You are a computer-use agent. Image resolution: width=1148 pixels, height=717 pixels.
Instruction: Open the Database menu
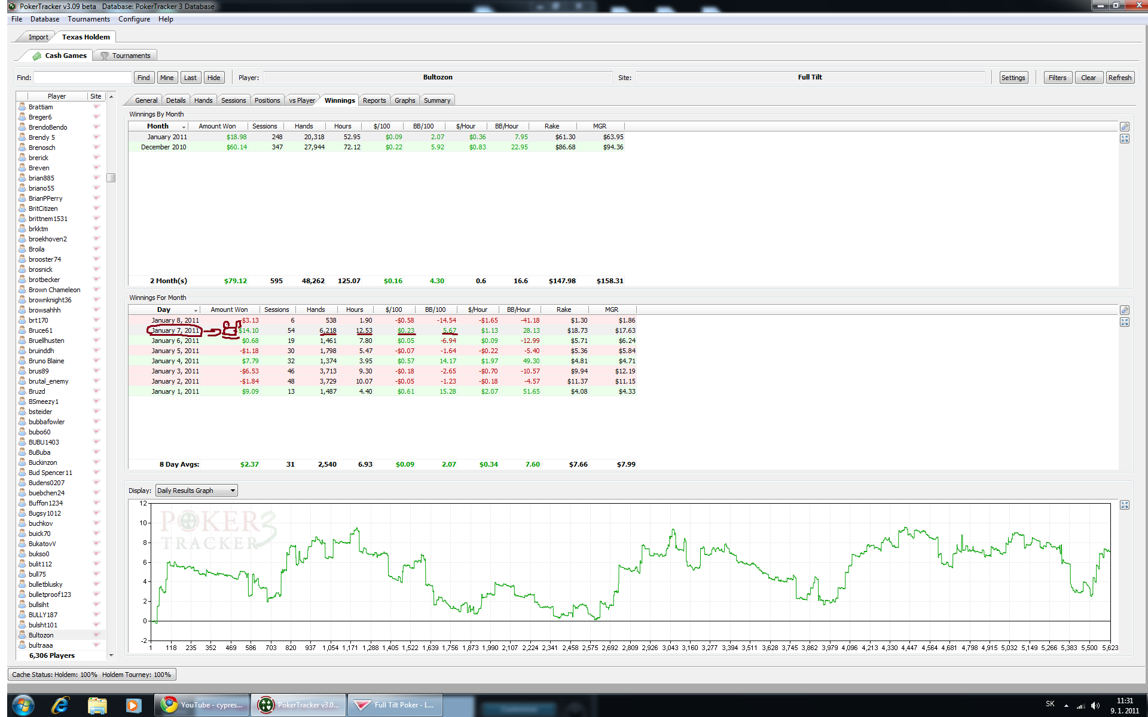tap(45, 19)
